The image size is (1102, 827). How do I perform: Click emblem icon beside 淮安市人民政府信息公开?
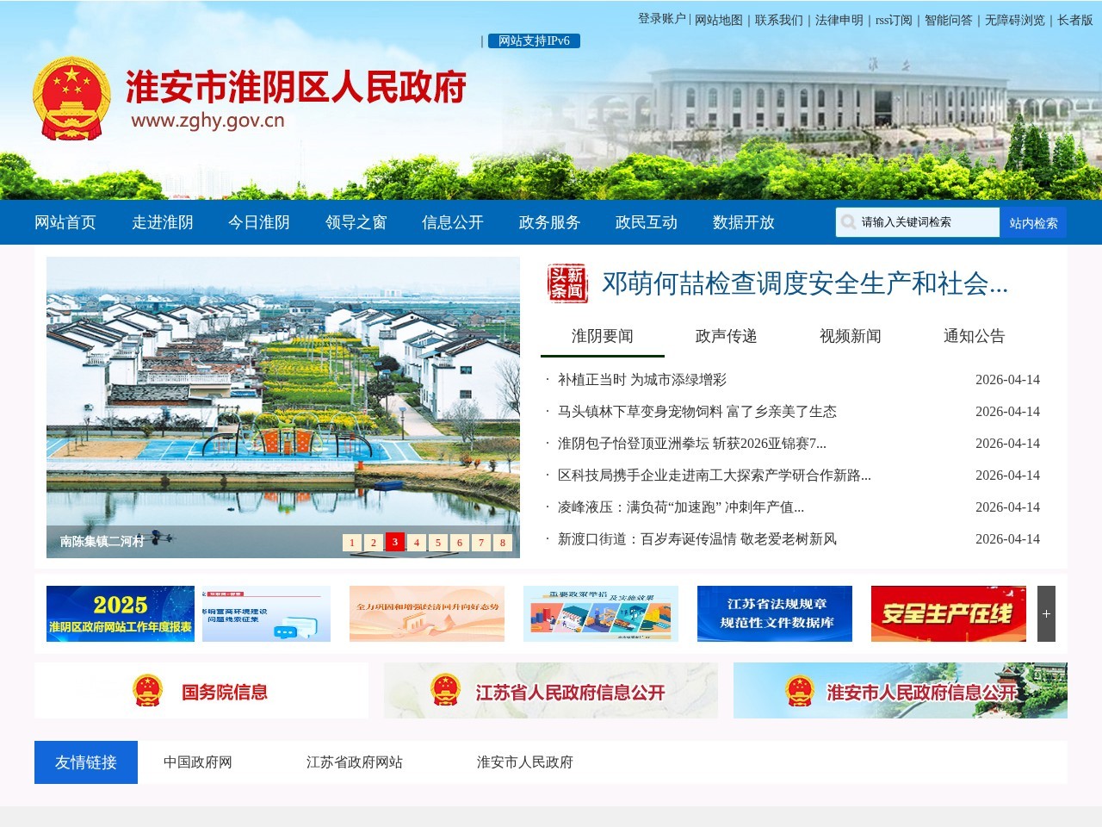(800, 691)
